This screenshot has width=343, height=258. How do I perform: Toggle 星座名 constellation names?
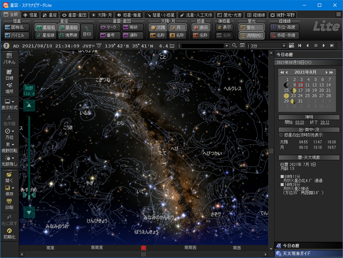point(45,27)
